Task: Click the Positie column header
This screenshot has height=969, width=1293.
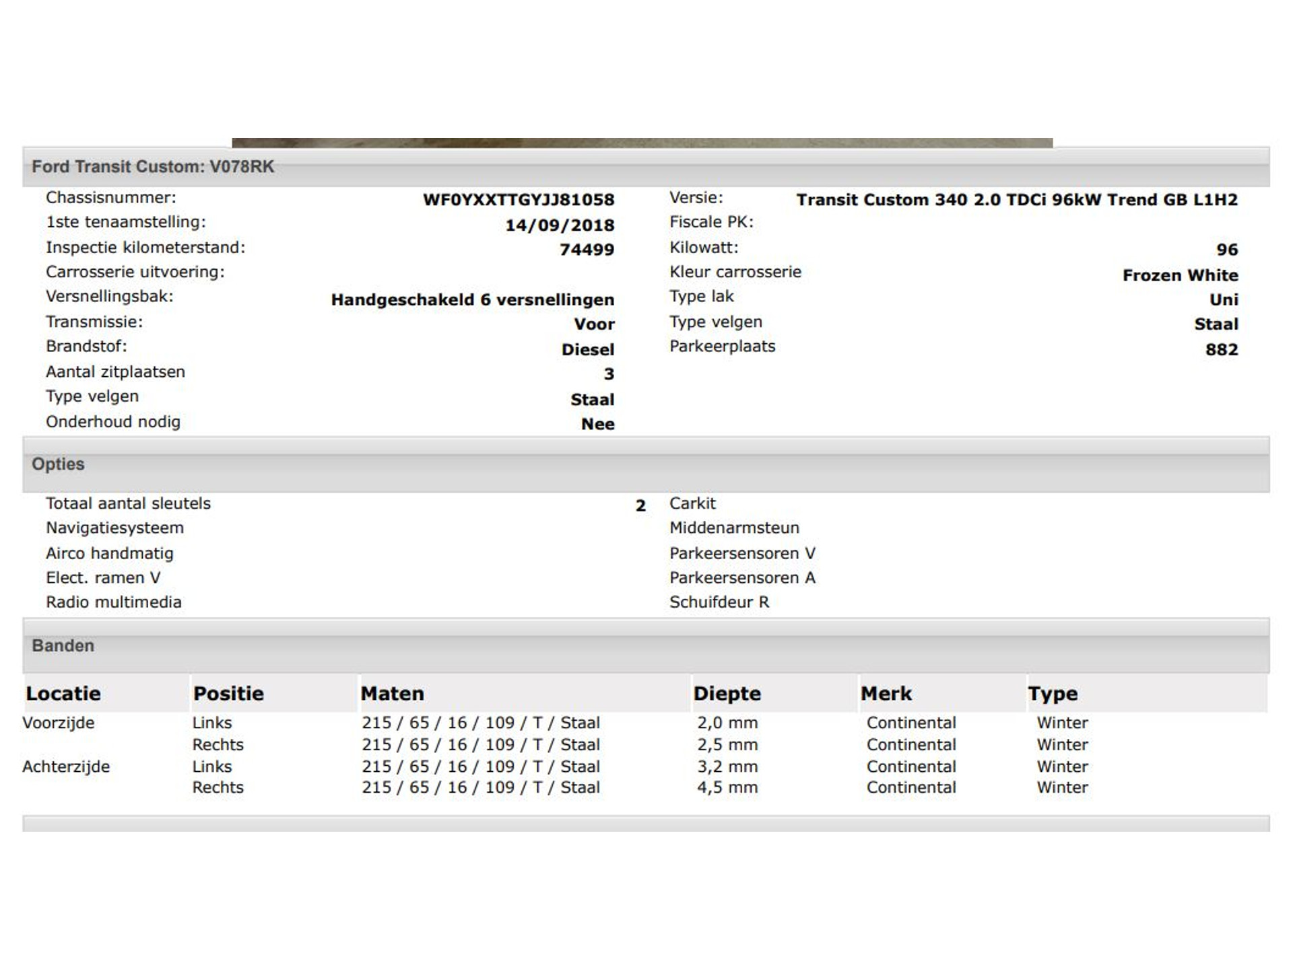Action: [228, 694]
